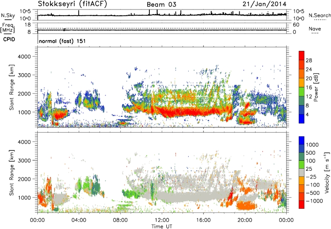Click the red top segment of Power colorbar

tap(302, 55)
